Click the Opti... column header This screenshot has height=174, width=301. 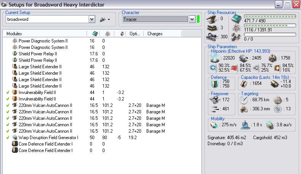tap(135, 34)
